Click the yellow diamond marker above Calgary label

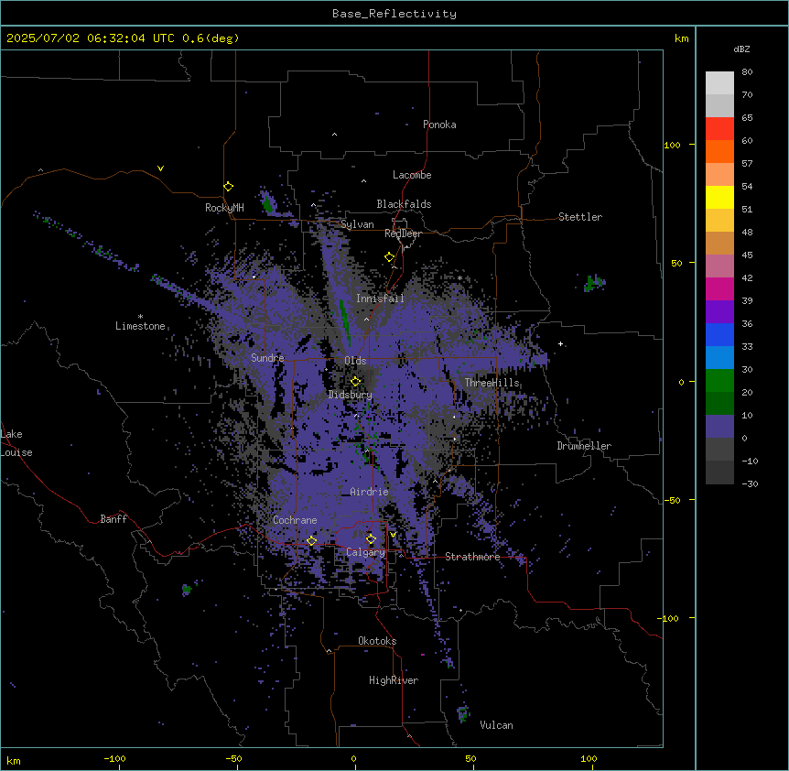tap(371, 539)
